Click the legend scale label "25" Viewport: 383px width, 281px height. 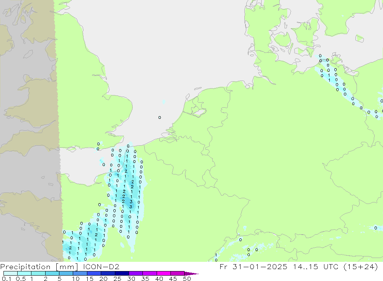tap(117, 279)
